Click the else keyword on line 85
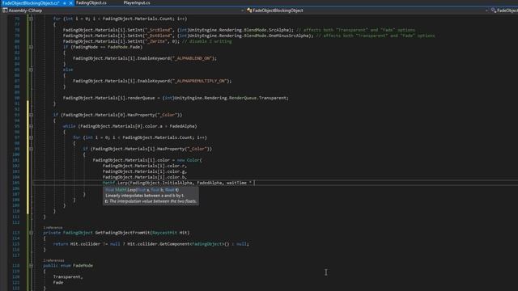This screenshot has width=518, height=291. [x=68, y=70]
